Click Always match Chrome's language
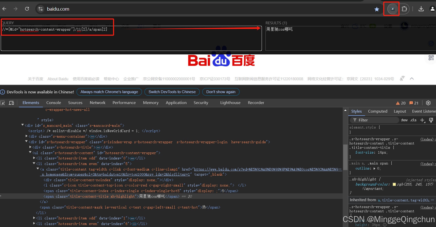436x227 pixels. [109, 92]
